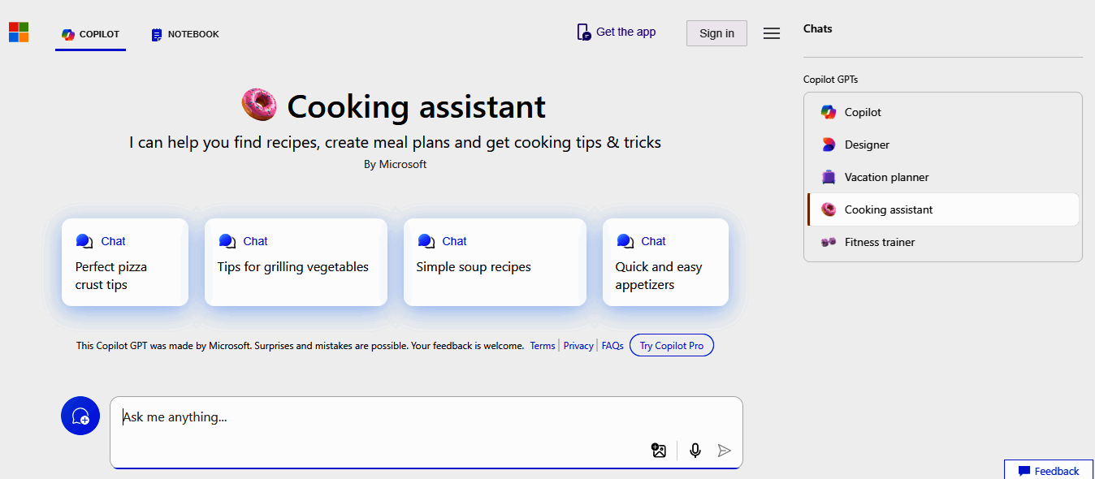This screenshot has height=479, width=1095.
Task: Click the new topic chat icon
Action: (80, 416)
